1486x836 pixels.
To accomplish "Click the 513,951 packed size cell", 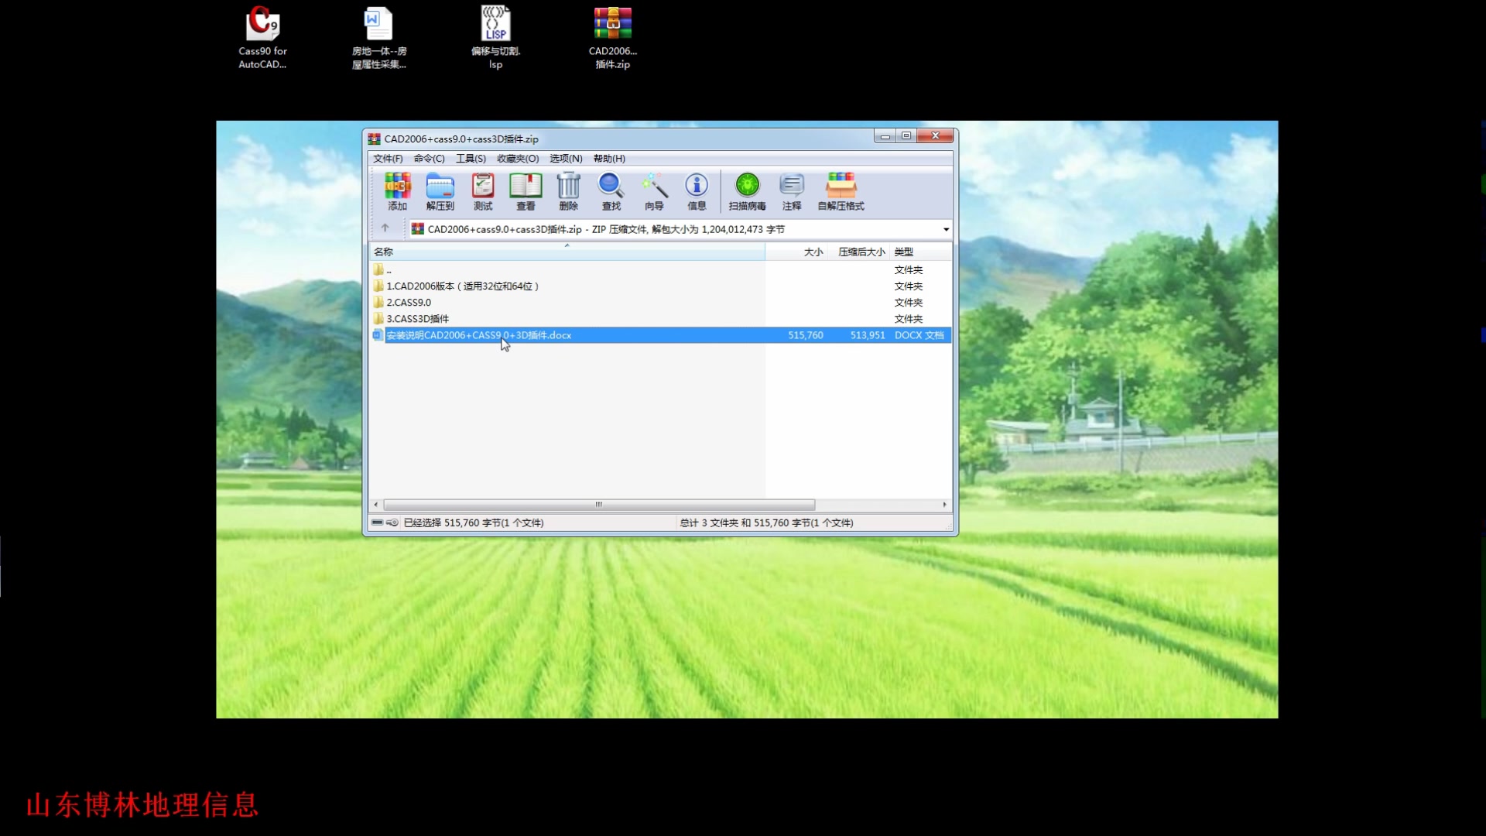I will point(867,335).
